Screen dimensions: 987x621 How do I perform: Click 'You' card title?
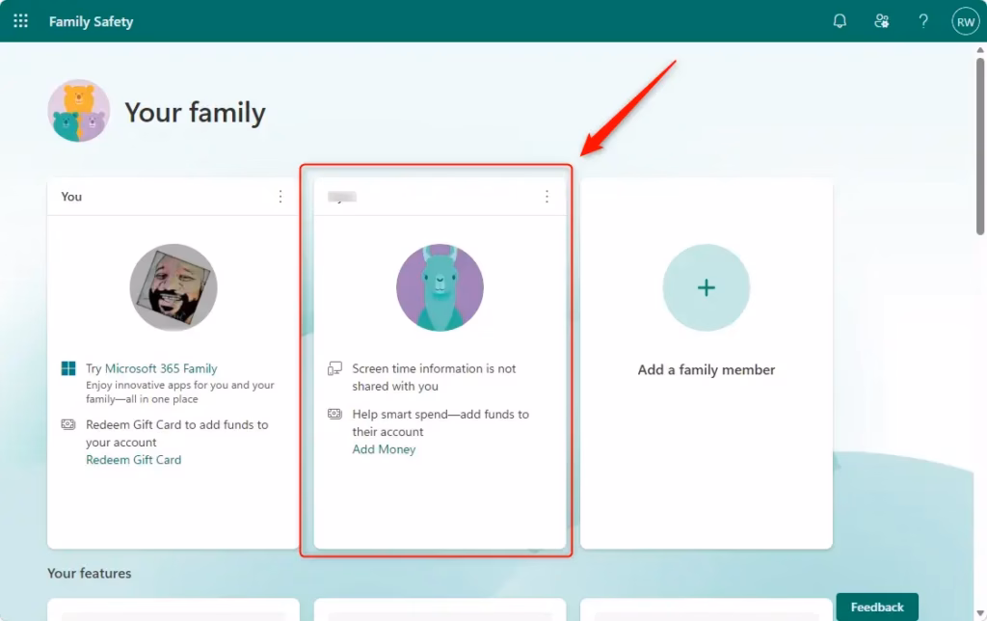click(71, 197)
